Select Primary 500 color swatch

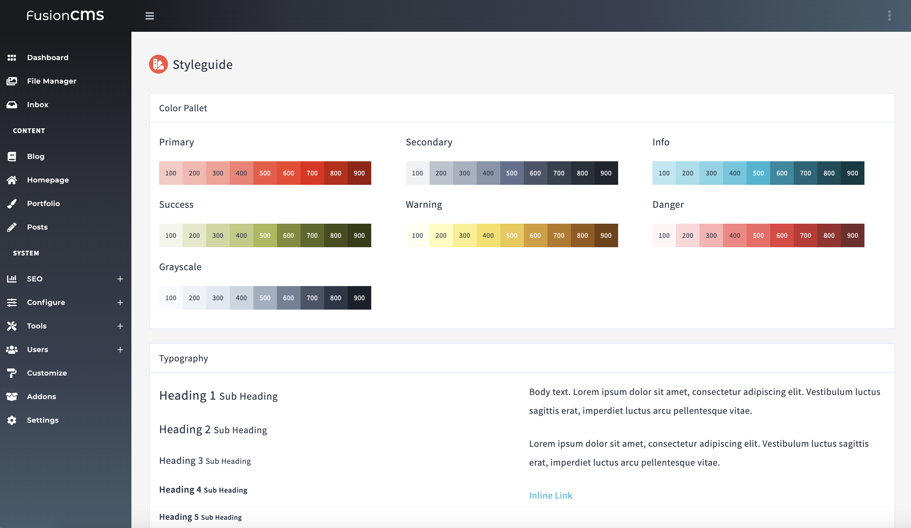(x=265, y=173)
